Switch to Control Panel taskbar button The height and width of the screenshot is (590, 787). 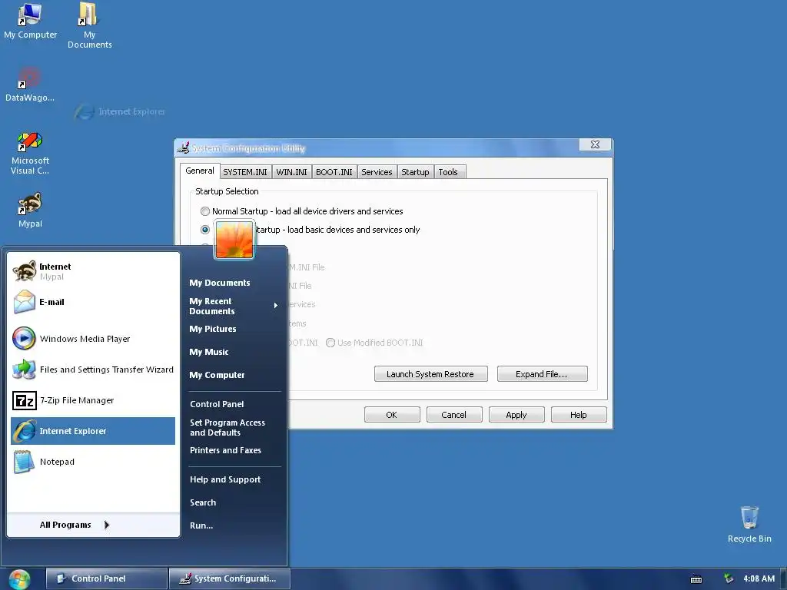pos(106,578)
